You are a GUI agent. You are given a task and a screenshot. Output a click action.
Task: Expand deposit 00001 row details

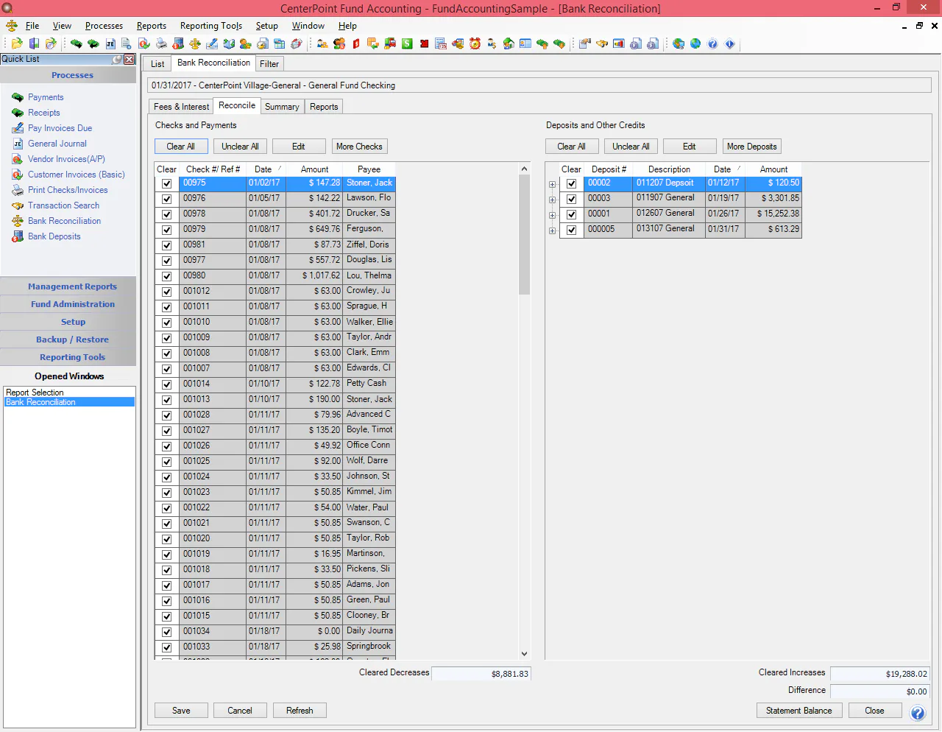[x=552, y=215]
